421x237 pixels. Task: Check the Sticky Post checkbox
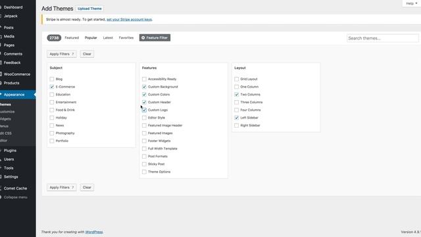click(144, 164)
